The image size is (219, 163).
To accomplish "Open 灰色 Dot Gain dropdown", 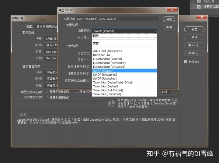I will click(x=50, y=52).
